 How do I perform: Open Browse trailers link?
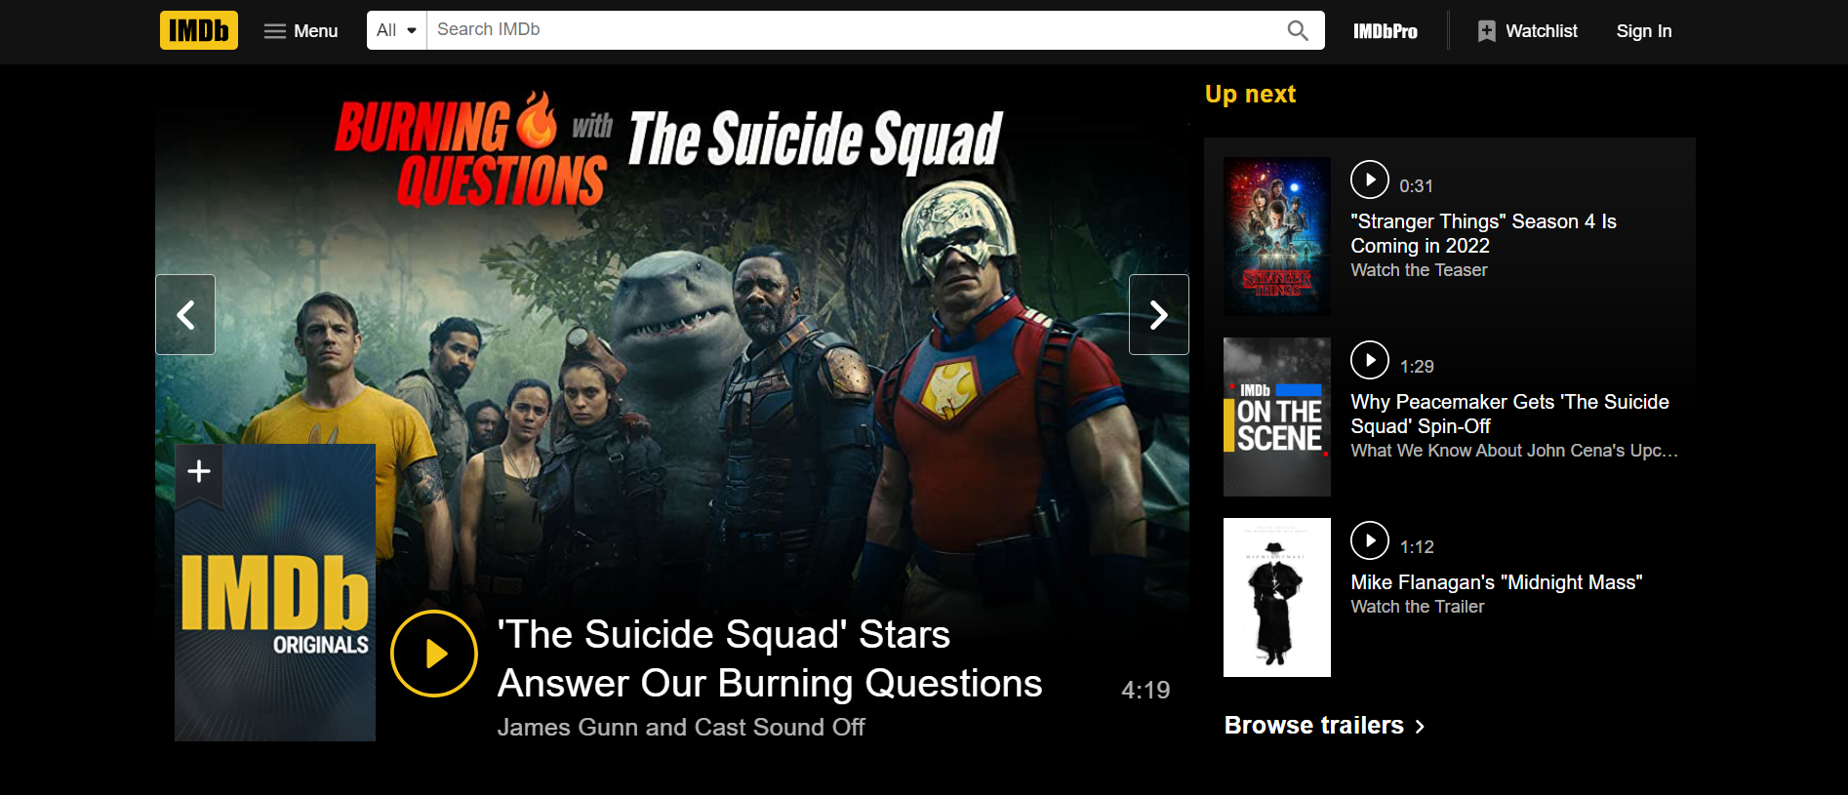coord(1324,726)
